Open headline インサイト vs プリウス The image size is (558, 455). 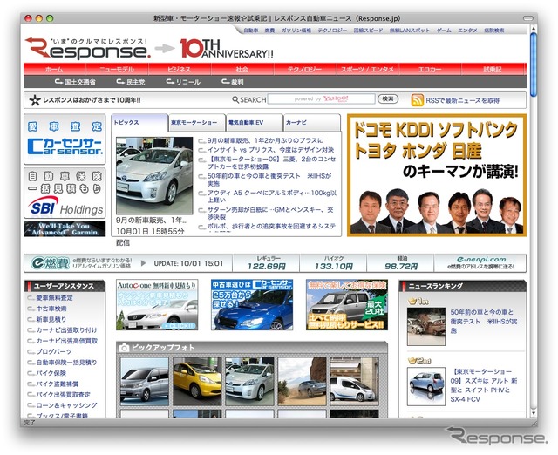pyautogui.click(x=270, y=150)
